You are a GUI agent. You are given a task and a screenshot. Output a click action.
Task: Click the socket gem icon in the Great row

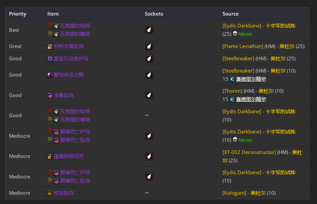coord(149,46)
